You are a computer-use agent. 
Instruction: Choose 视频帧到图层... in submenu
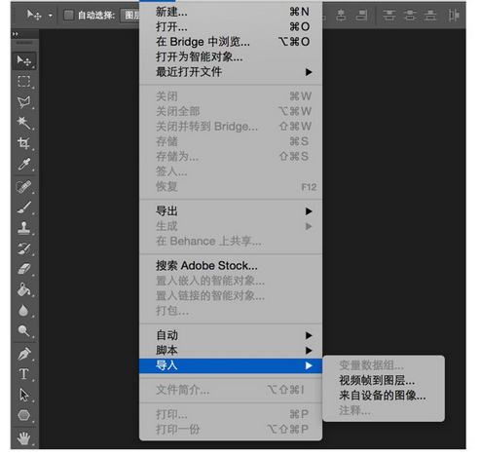point(384,381)
